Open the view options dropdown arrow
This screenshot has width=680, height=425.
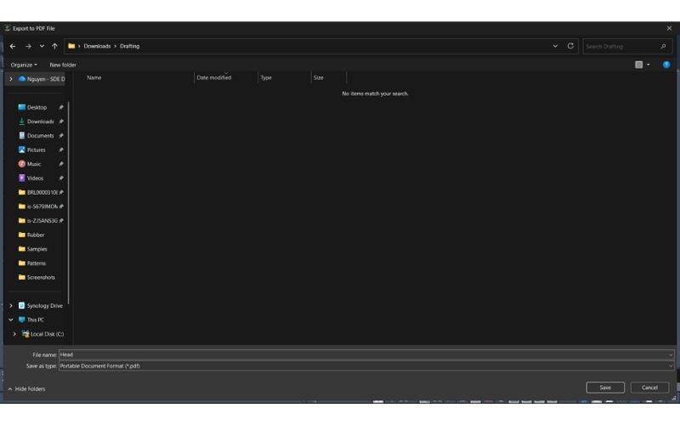649,65
